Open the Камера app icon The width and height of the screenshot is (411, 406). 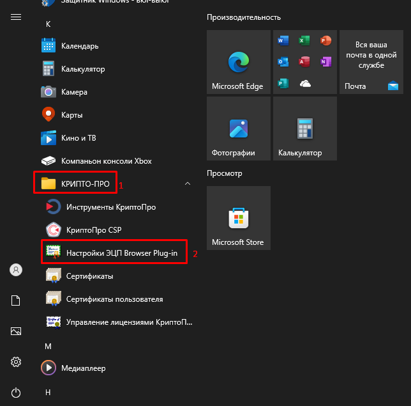[49, 92]
